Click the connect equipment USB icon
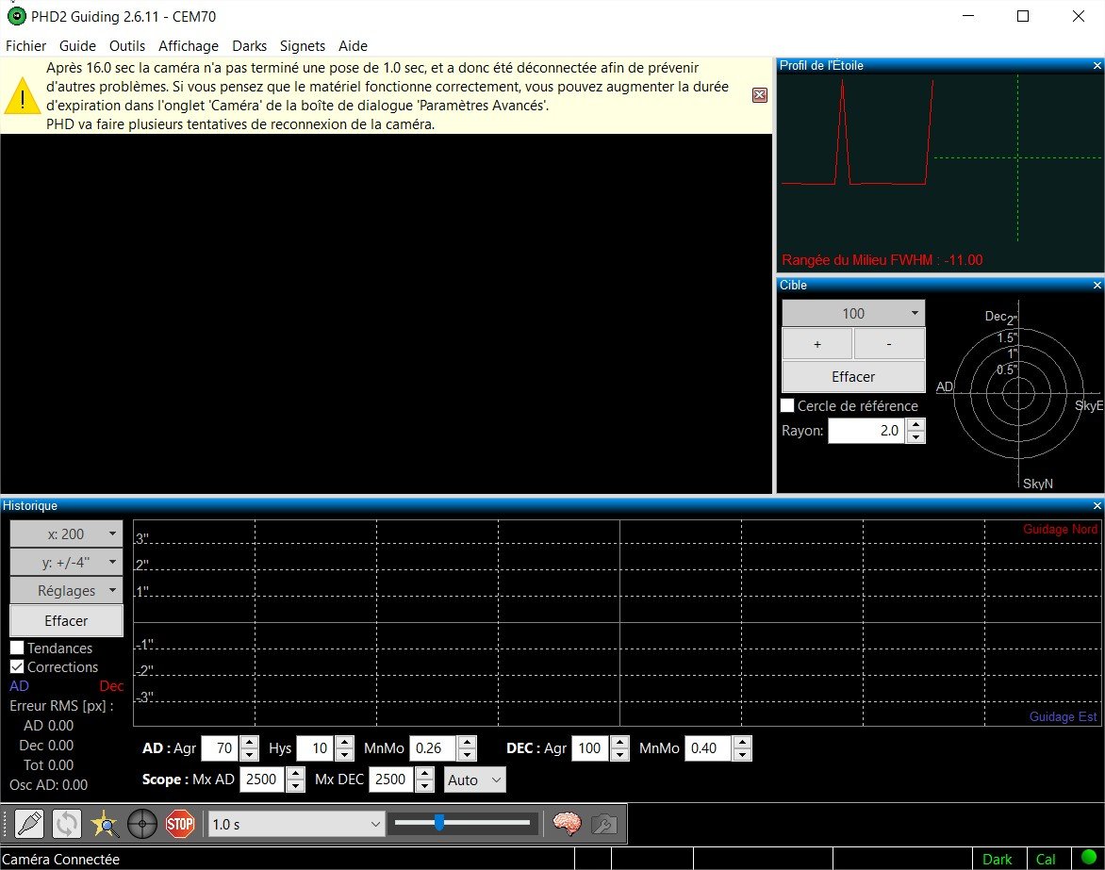1105x870 pixels. 29,824
